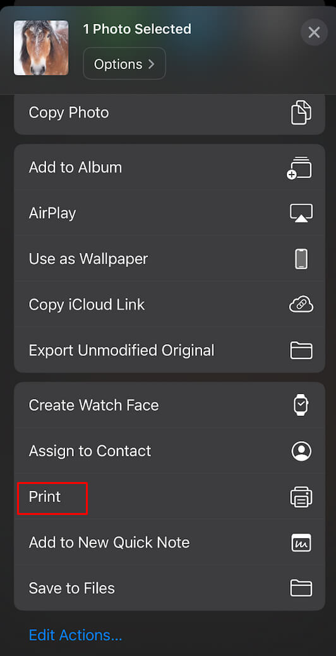The height and width of the screenshot is (656, 336).
Task: Tap the selected horse photo thumbnail
Action: click(x=41, y=47)
